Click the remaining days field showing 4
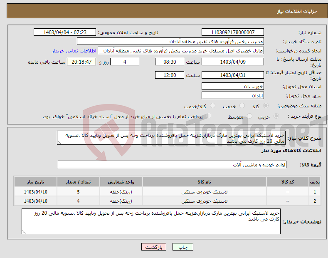Screen dimensions: 328x258 pos(125,62)
